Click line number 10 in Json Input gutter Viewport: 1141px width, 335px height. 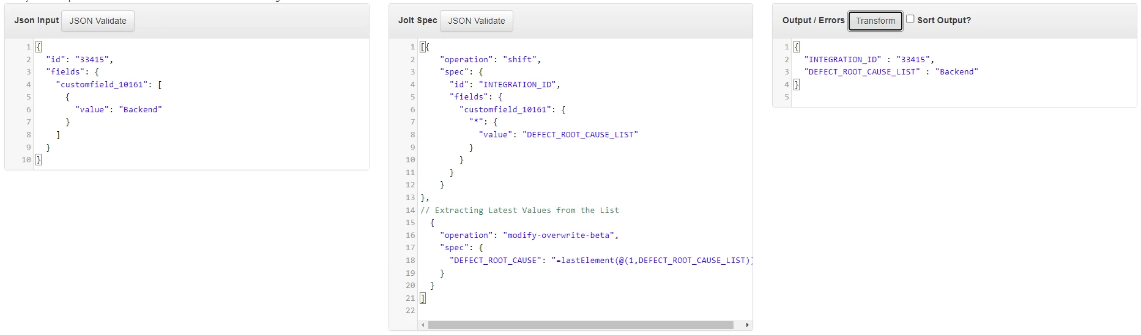26,159
